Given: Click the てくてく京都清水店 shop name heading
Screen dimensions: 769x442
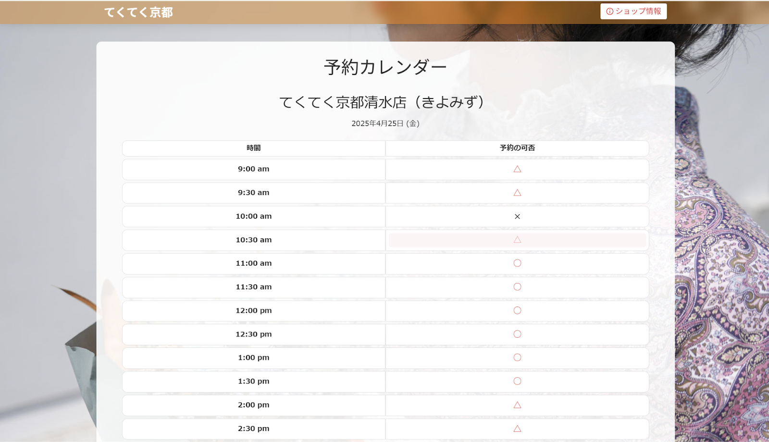Looking at the screenshot, I should pyautogui.click(x=383, y=102).
